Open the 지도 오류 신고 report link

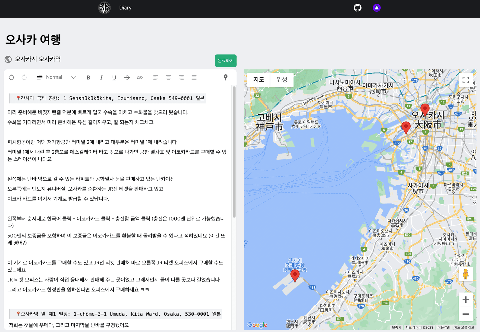[464, 327]
